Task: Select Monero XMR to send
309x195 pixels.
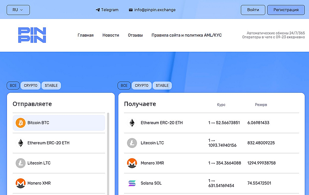Action: click(x=59, y=183)
